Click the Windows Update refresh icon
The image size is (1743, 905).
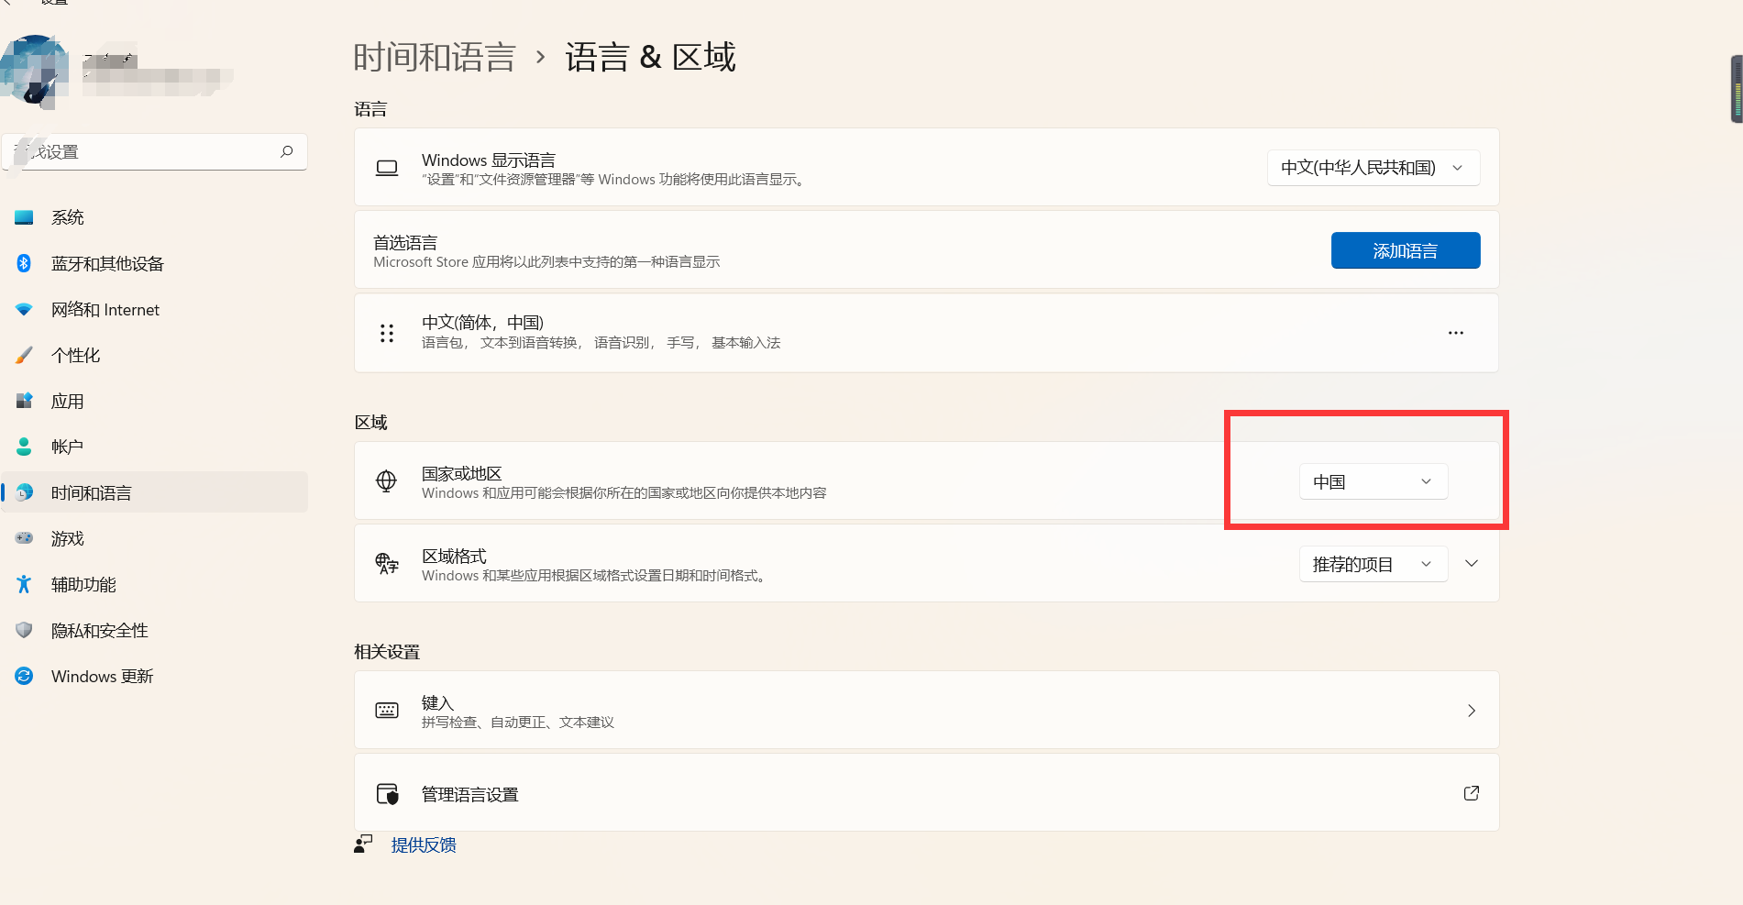[25, 676]
